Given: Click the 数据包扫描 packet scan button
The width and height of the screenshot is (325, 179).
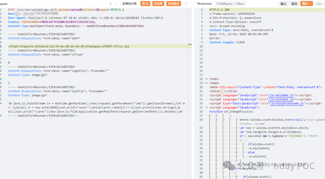Looking at the screenshot, I should pyautogui.click(x=129, y=4).
